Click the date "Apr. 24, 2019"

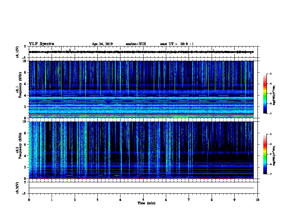102,44
